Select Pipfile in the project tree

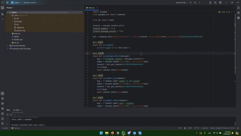pyautogui.click(x=15, y=37)
